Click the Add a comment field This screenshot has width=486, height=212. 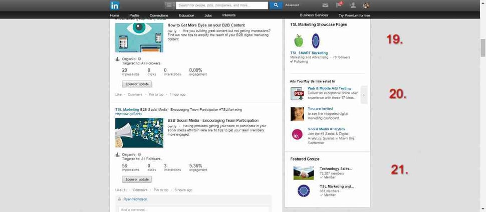click(x=193, y=210)
